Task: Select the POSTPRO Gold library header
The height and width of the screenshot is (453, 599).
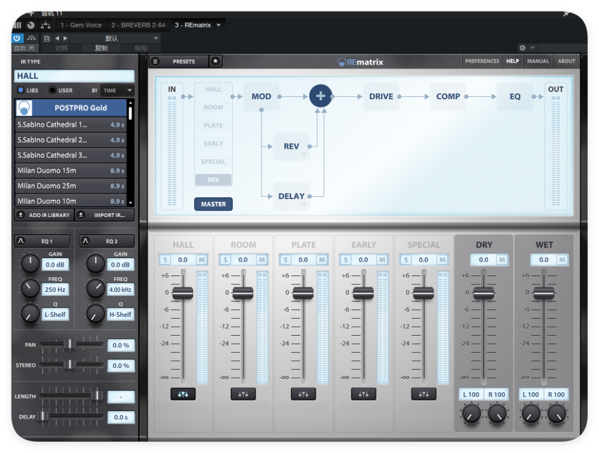Action: (x=71, y=108)
